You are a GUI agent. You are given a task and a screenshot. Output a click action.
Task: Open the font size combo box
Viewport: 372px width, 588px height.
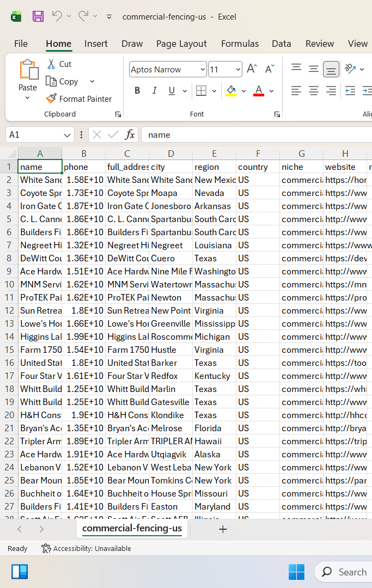click(225, 69)
